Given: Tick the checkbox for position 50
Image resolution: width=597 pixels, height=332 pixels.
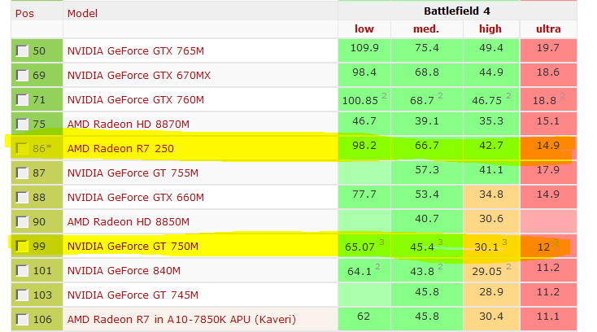Looking at the screenshot, I should click(22, 50).
